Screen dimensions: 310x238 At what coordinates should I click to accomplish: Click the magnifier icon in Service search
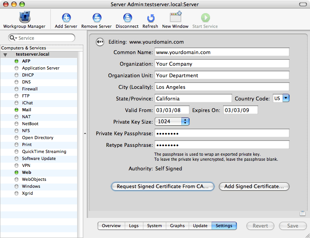pos(12,37)
